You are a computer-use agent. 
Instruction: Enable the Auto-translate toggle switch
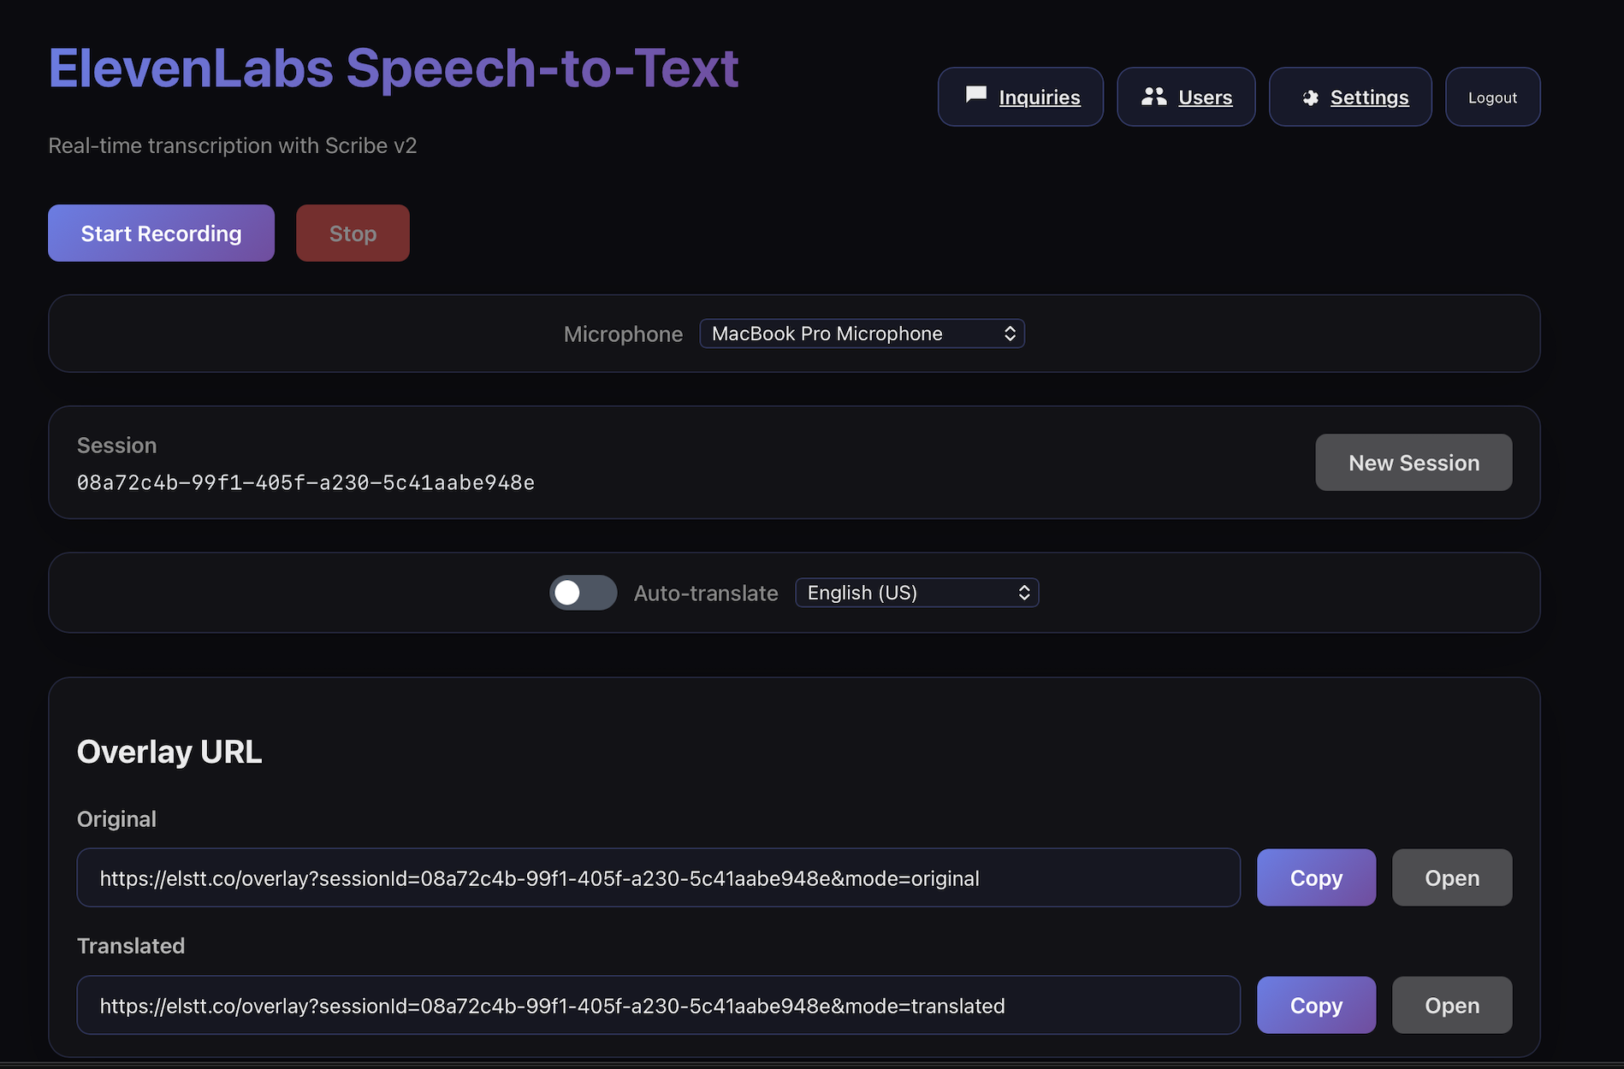pyautogui.click(x=583, y=593)
